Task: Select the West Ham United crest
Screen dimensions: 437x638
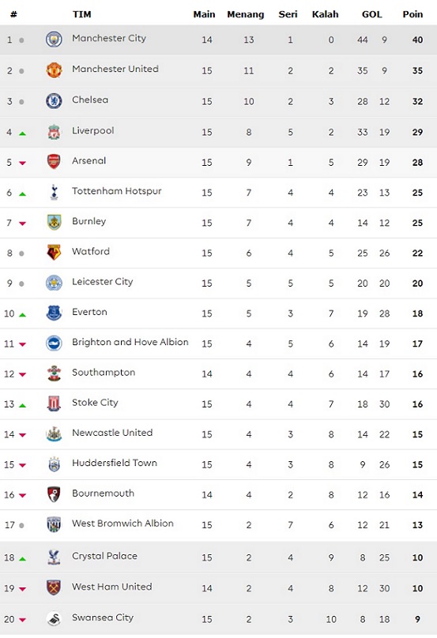Action: (x=54, y=588)
